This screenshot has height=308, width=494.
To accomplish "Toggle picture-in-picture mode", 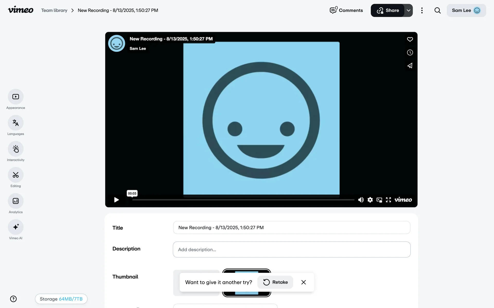I will 379,200.
